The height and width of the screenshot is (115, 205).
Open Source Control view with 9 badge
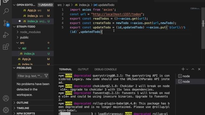pos(6,23)
